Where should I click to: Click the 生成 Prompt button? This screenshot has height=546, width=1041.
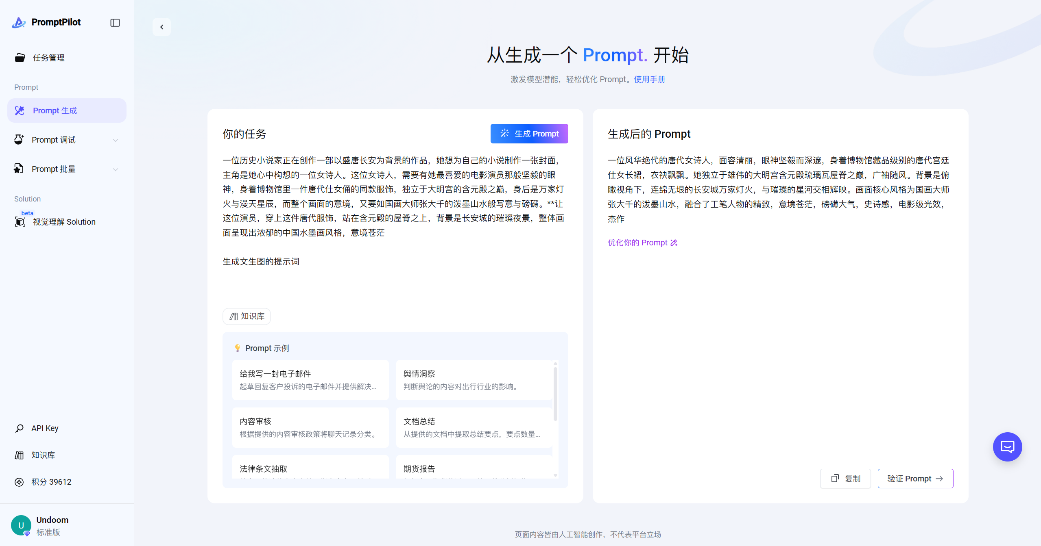pos(529,134)
